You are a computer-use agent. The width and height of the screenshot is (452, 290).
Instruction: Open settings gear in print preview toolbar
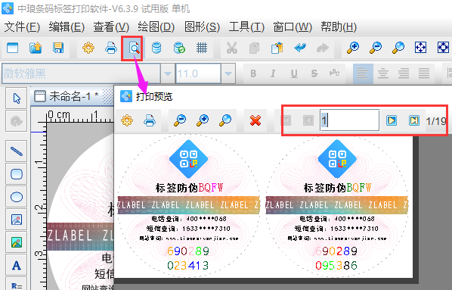coord(127,120)
